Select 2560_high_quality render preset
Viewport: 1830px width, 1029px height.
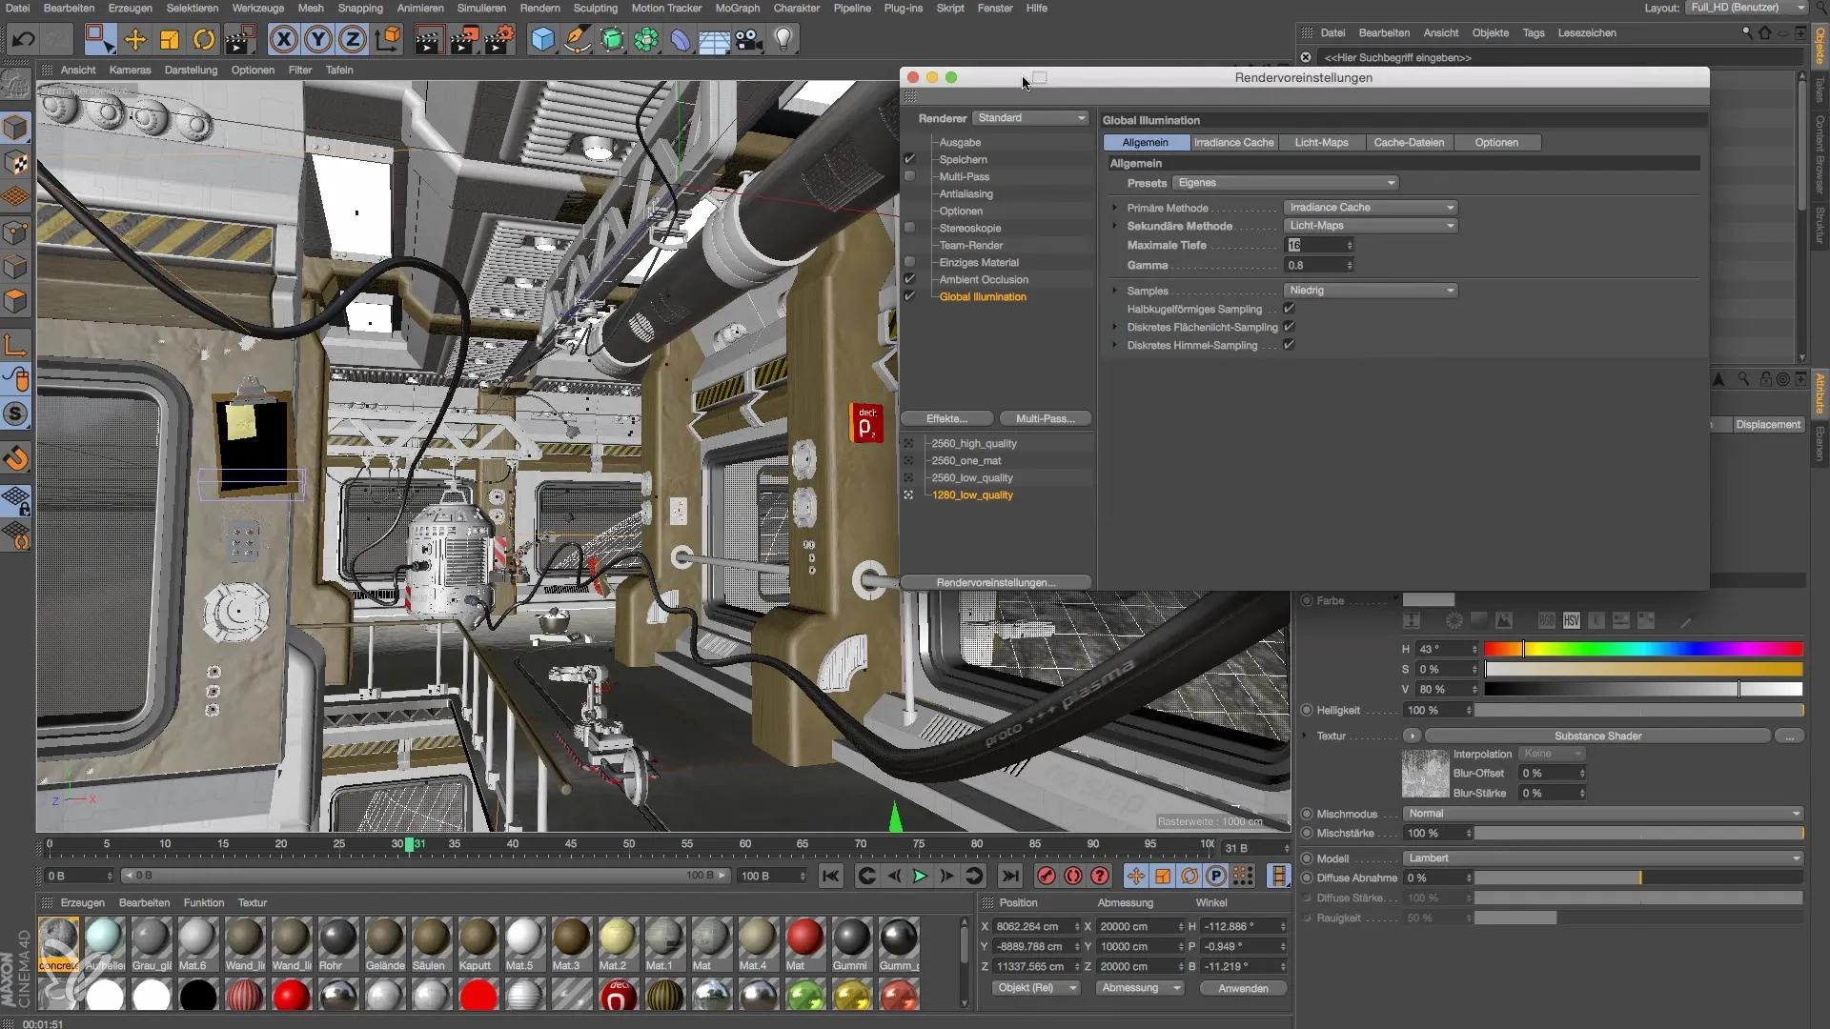974,444
